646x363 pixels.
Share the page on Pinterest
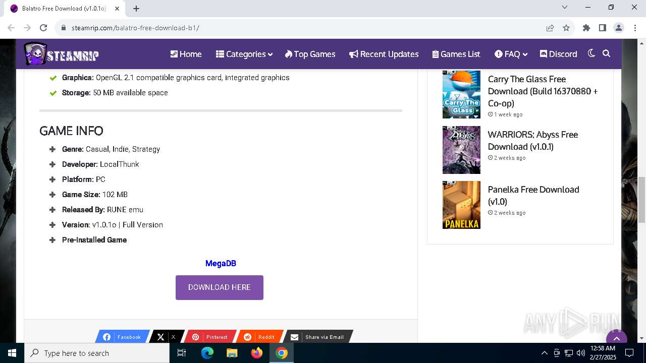(210, 337)
